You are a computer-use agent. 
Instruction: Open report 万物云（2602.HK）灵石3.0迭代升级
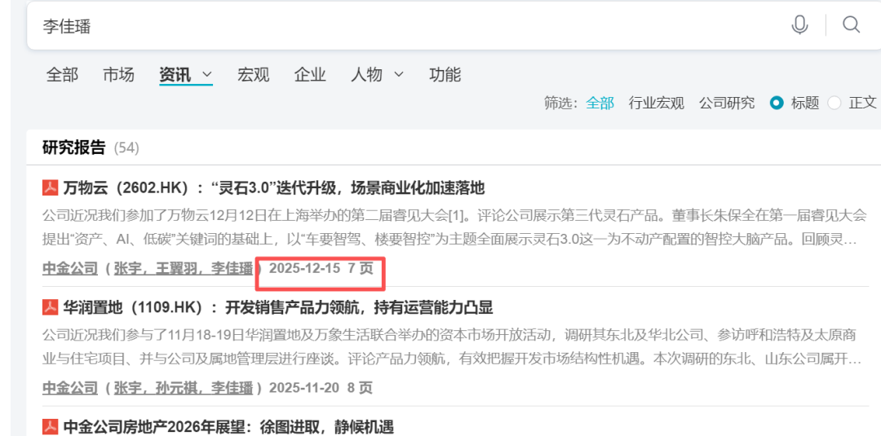[x=273, y=187]
